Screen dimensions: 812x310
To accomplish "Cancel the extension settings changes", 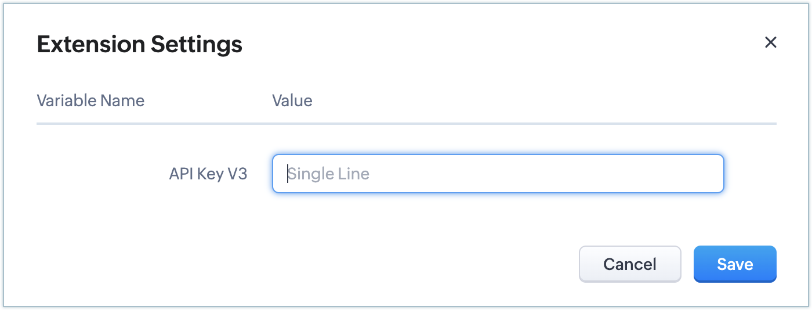I will [x=630, y=264].
